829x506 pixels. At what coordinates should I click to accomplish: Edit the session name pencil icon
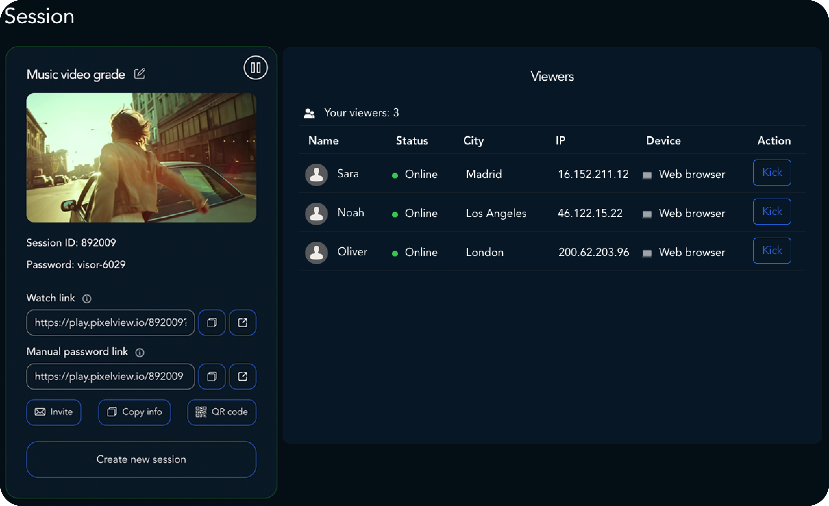click(139, 74)
